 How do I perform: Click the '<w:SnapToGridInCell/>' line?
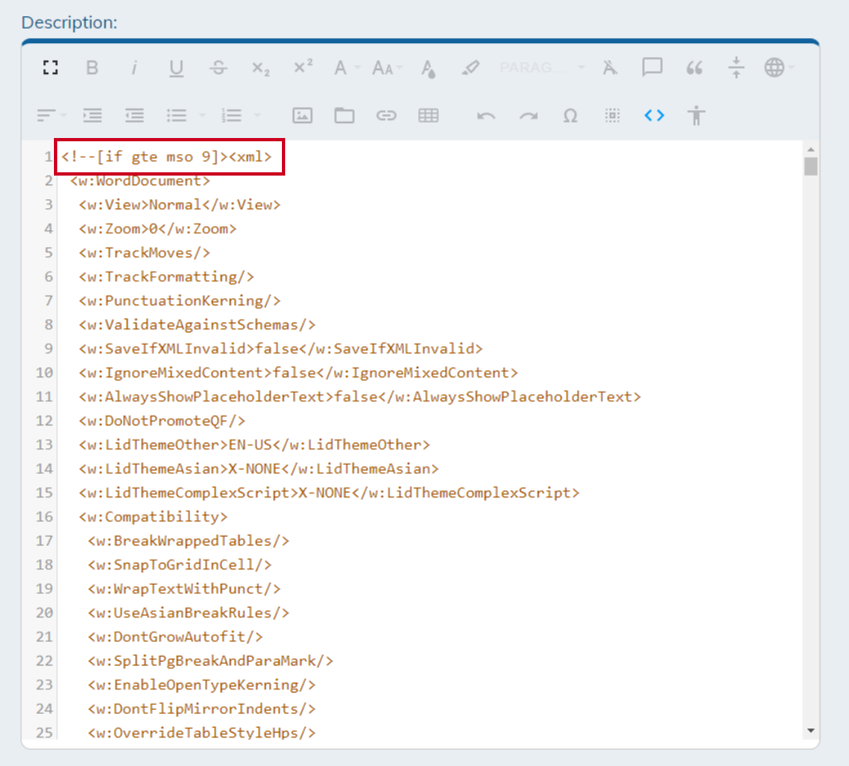pyautogui.click(x=180, y=564)
